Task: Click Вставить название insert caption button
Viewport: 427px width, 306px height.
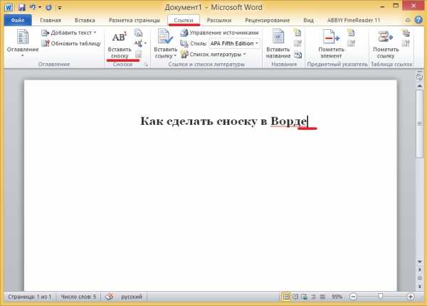Action: [278, 44]
